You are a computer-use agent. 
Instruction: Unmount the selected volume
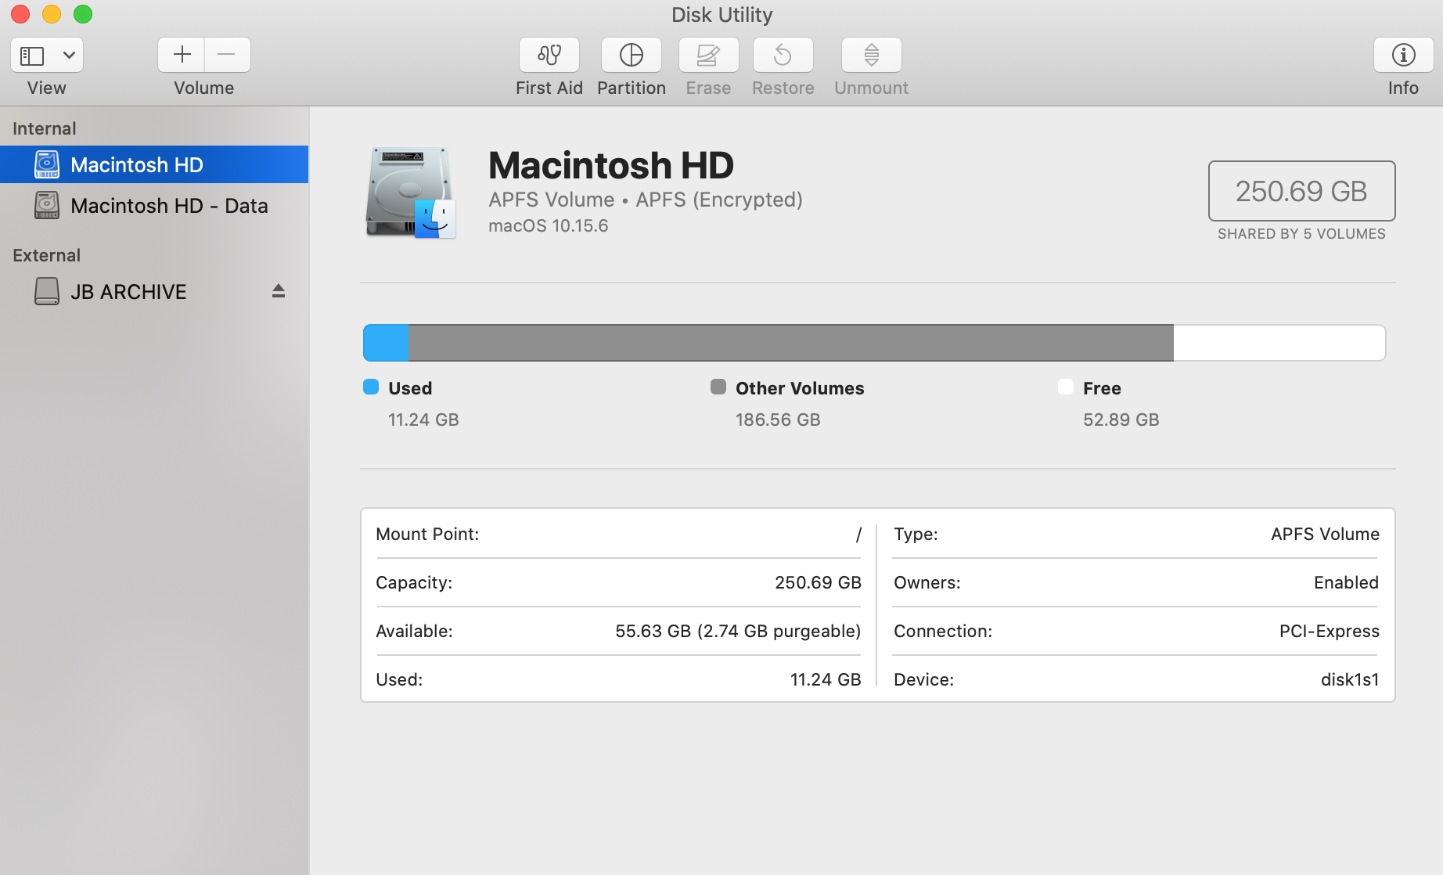[871, 55]
